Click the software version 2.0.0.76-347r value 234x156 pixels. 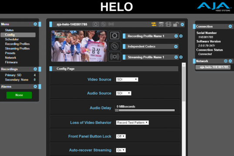(x=207, y=45)
